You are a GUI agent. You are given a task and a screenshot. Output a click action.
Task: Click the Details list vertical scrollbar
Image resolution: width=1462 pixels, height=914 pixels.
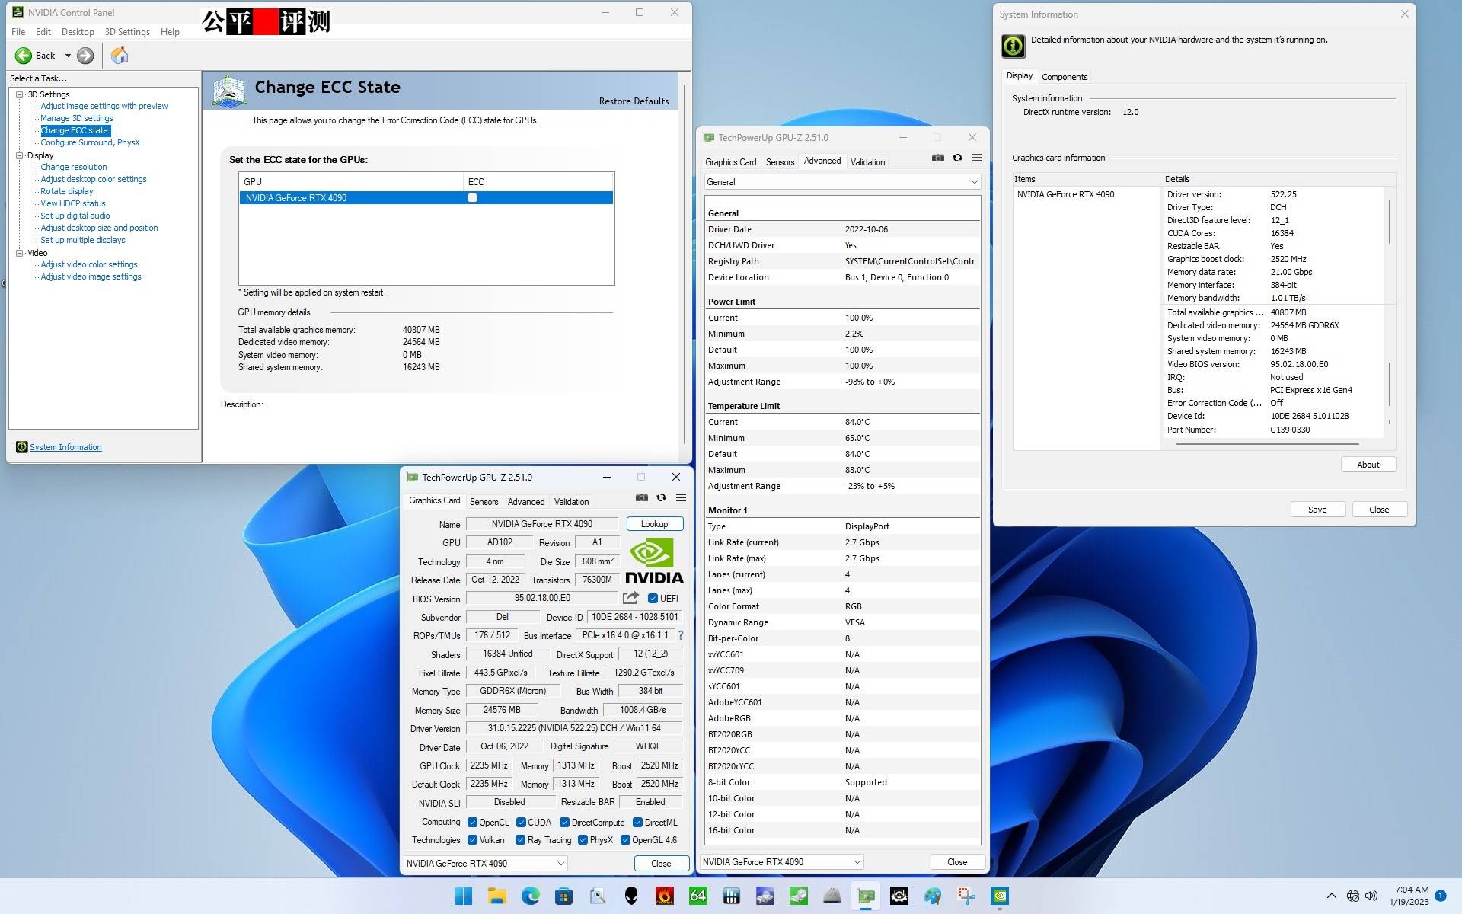1390,222
